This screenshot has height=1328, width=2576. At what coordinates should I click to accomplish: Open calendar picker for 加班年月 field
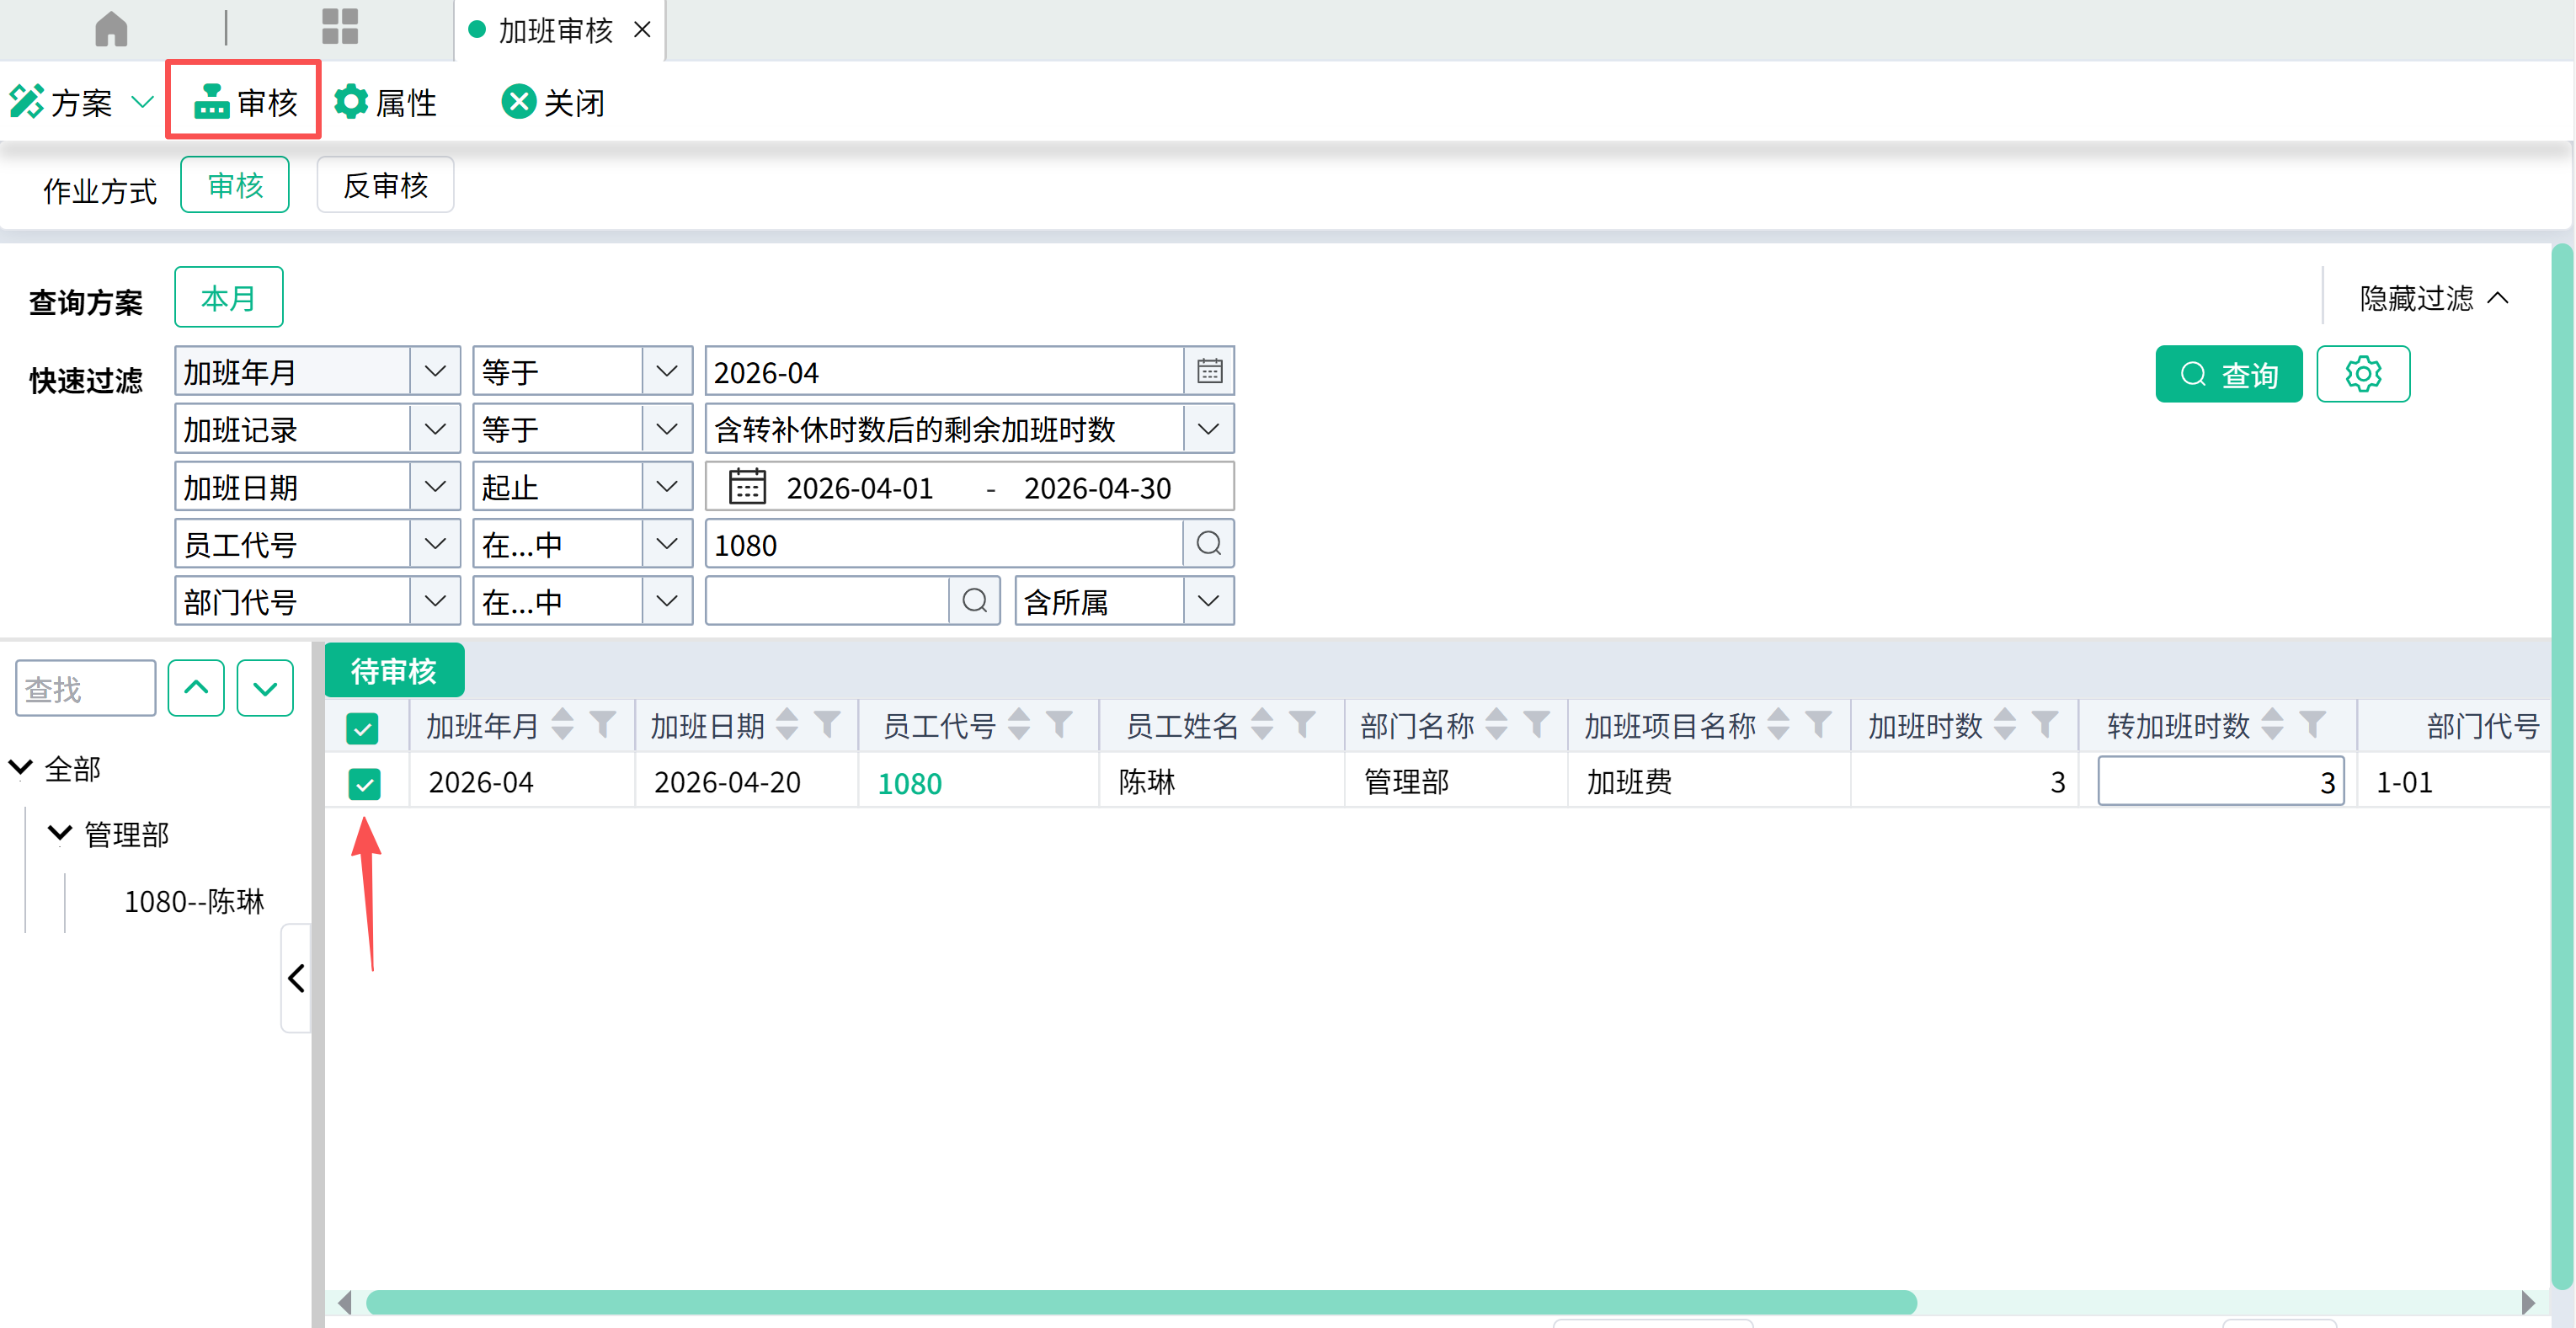(1209, 372)
